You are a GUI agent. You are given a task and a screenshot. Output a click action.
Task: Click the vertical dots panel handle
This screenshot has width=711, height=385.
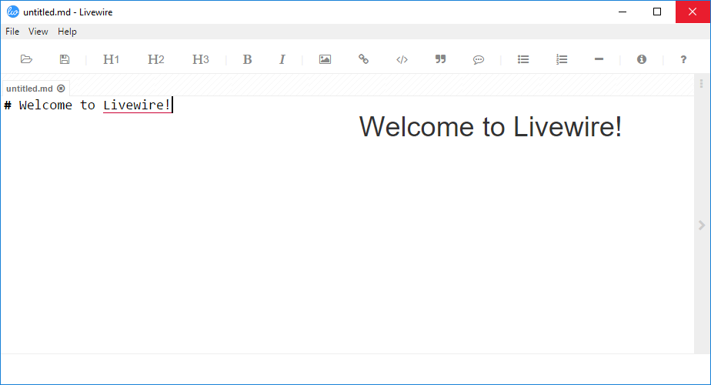click(702, 83)
